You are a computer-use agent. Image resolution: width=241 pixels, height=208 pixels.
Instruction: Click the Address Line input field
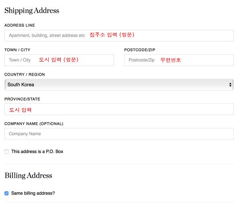click(119, 35)
